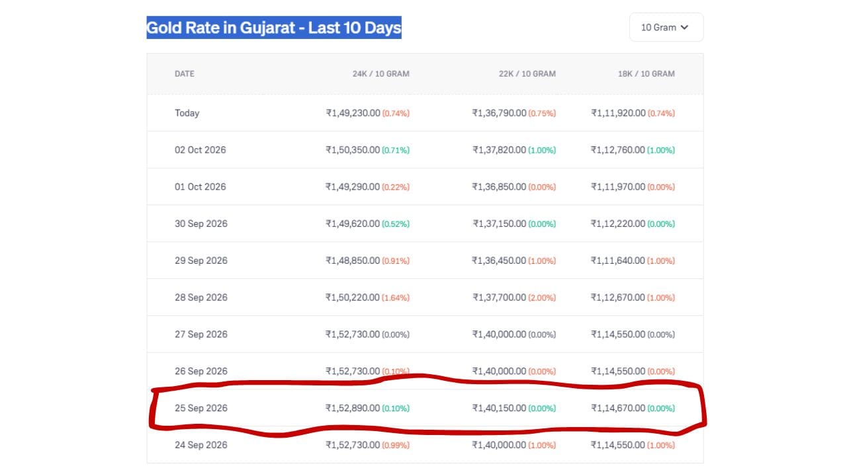Select the 30 Sep 2026 date
Image resolution: width=847 pixels, height=476 pixels.
201,224
